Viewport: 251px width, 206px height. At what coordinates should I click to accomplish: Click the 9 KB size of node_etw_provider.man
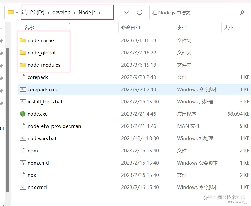(245, 126)
